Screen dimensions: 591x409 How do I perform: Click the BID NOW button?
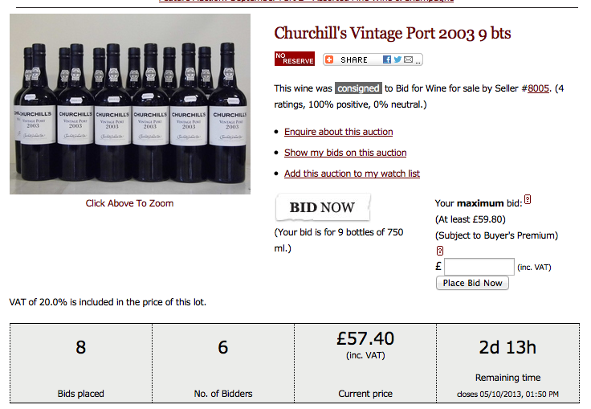(x=322, y=207)
